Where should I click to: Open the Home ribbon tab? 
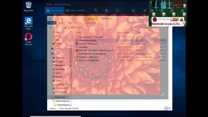coord(61,23)
